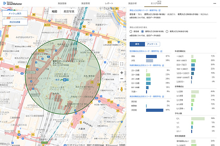The height and width of the screenshot is (146, 220).
Task: Click the 周辺交通量 button
Action: tap(15, 22)
